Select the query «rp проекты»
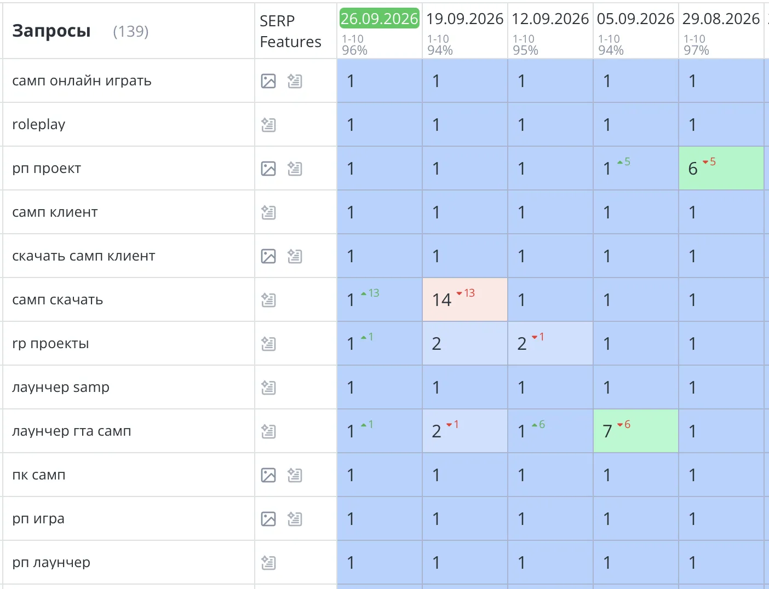Screen dimensions: 769x589 point(50,344)
